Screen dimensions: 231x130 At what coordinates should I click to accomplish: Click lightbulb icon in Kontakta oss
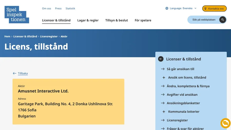205,8
